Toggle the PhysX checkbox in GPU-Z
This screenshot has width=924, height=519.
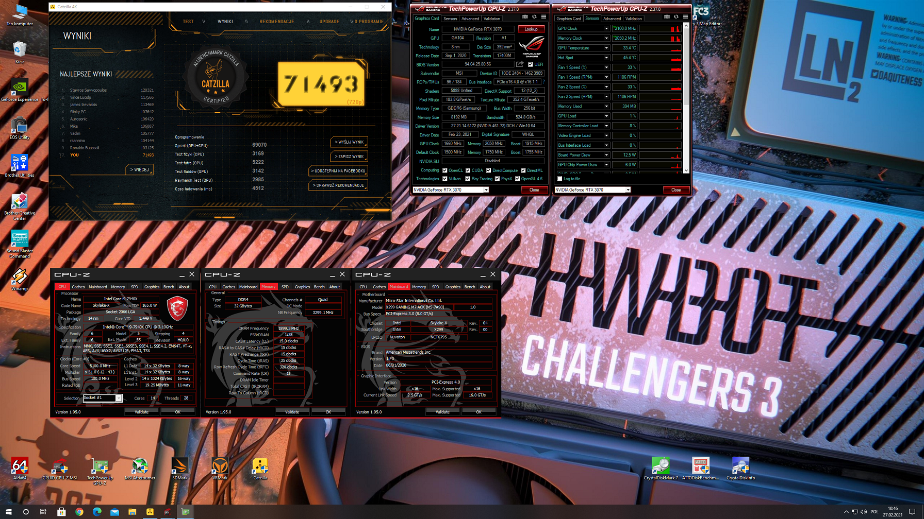497,179
